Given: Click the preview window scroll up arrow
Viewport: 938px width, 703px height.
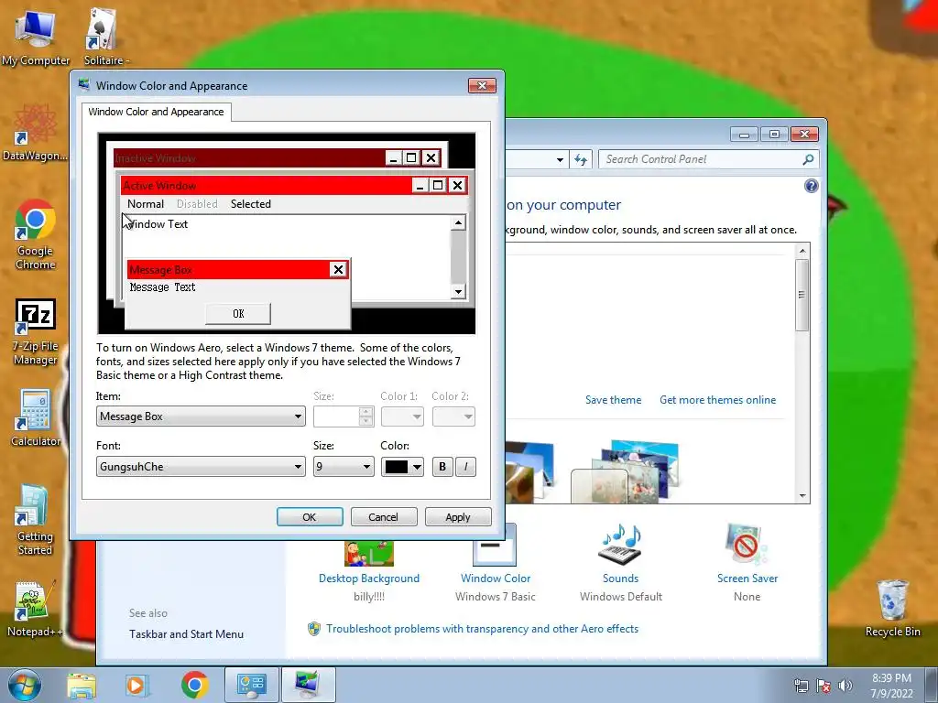Looking at the screenshot, I should 458,223.
